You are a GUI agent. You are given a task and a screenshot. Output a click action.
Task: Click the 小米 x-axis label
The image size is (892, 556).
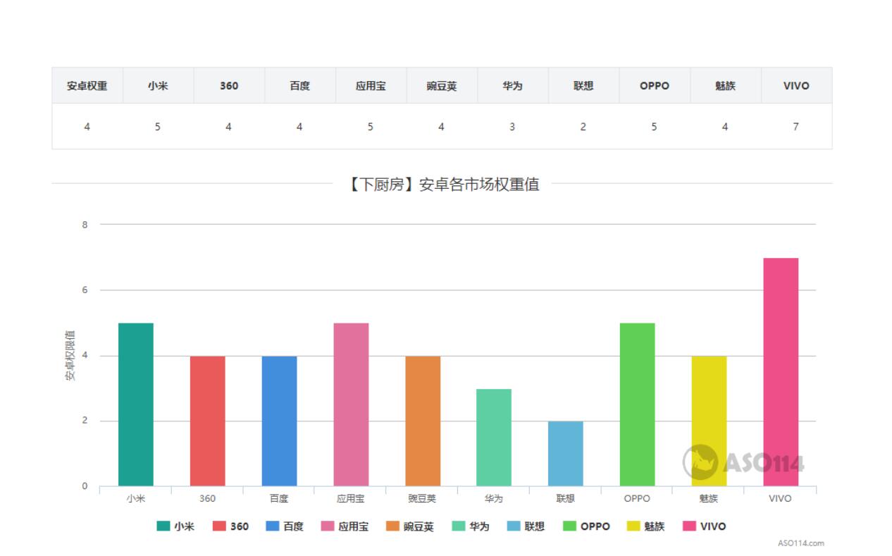point(136,498)
